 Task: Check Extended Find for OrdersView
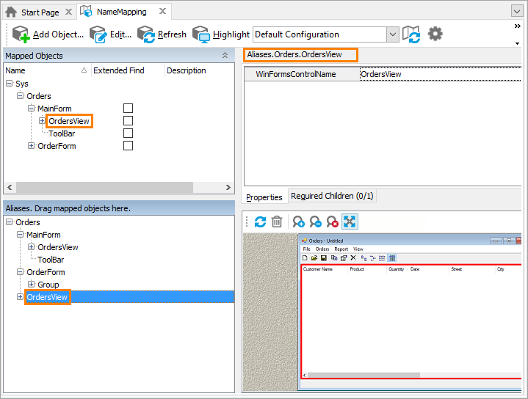(x=128, y=121)
